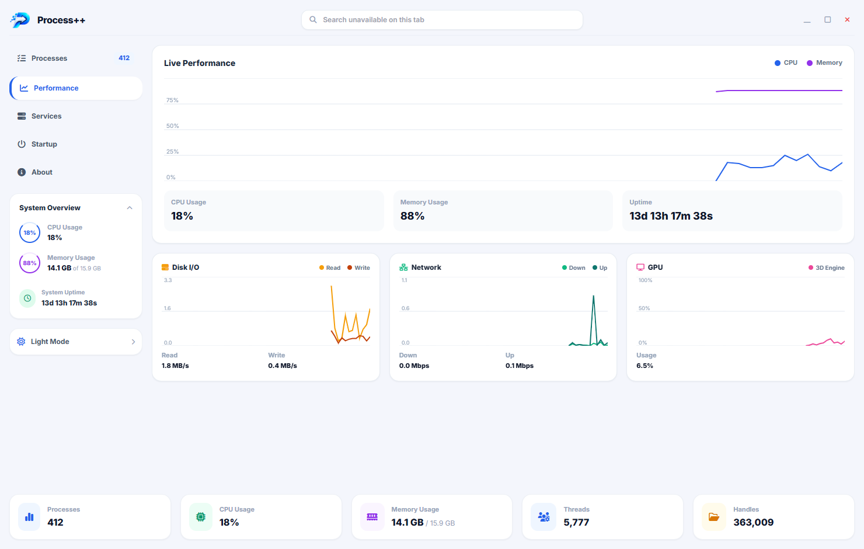Open the Processes tab
864x549 pixels.
(76, 58)
